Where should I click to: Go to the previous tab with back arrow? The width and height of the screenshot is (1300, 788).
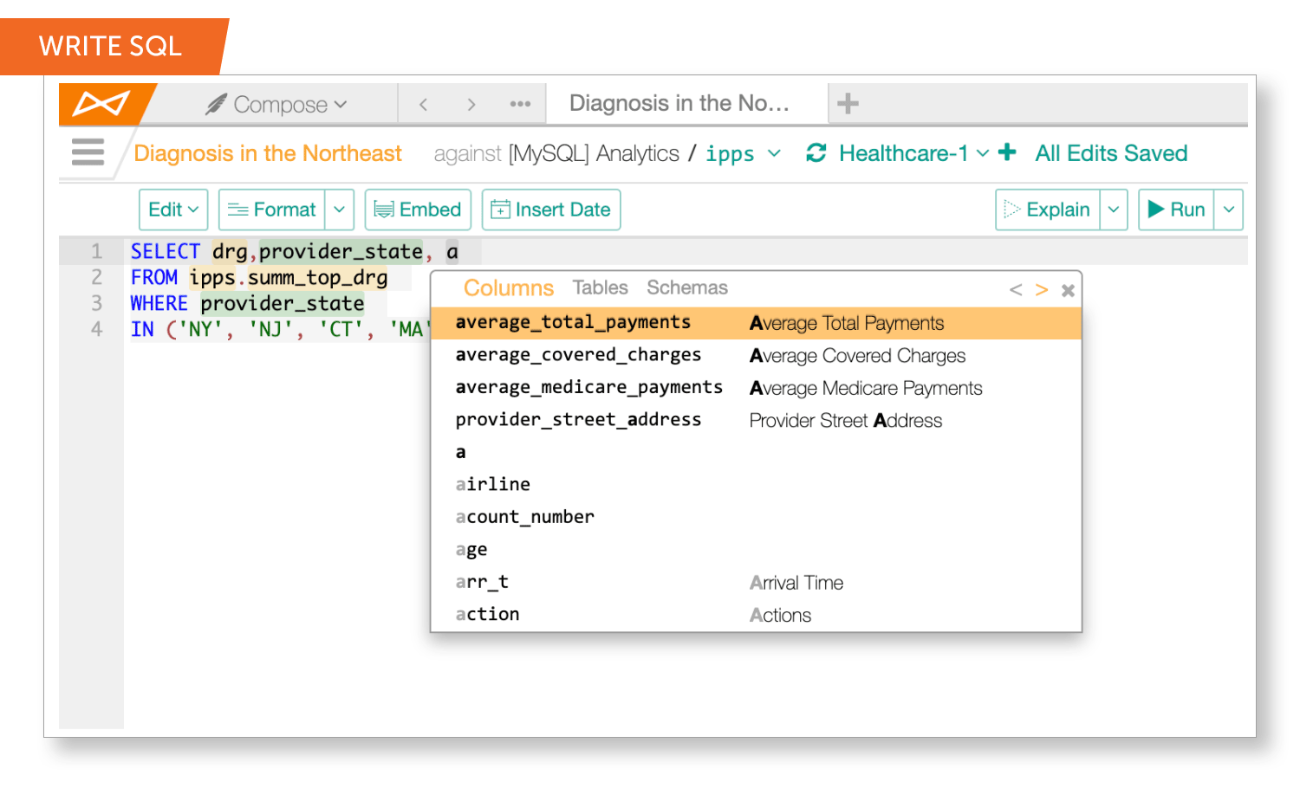click(424, 105)
